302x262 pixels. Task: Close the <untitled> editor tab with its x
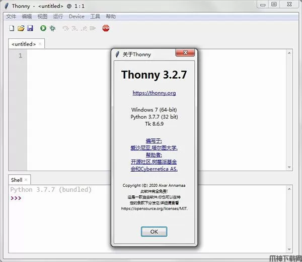40,44
